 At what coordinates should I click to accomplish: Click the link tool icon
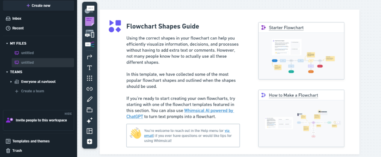point(90,89)
